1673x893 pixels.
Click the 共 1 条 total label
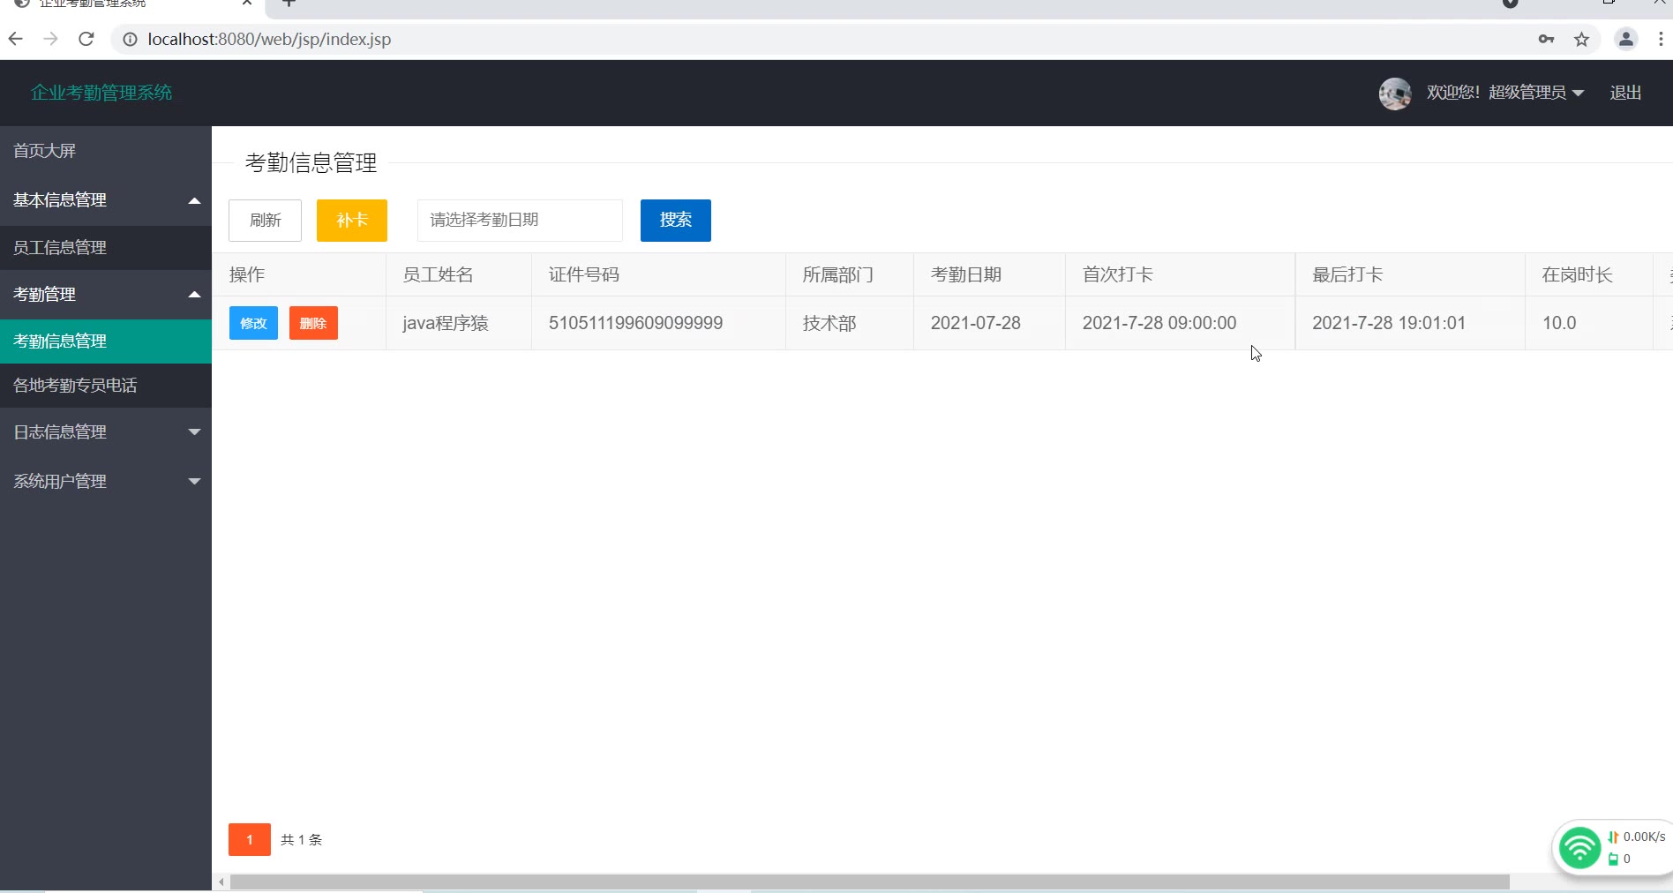(302, 840)
